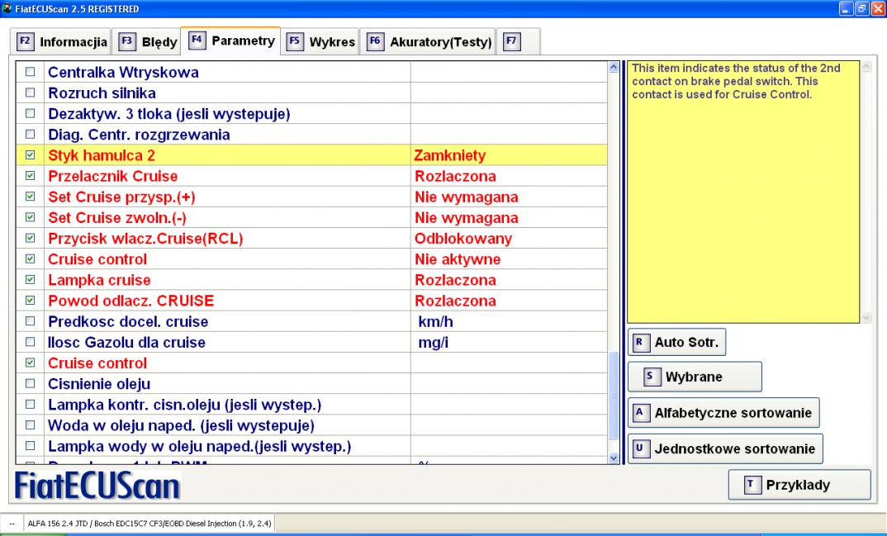Click the A key icon on Alfabetyczne sortowanie
The image size is (887, 536).
[639, 411]
